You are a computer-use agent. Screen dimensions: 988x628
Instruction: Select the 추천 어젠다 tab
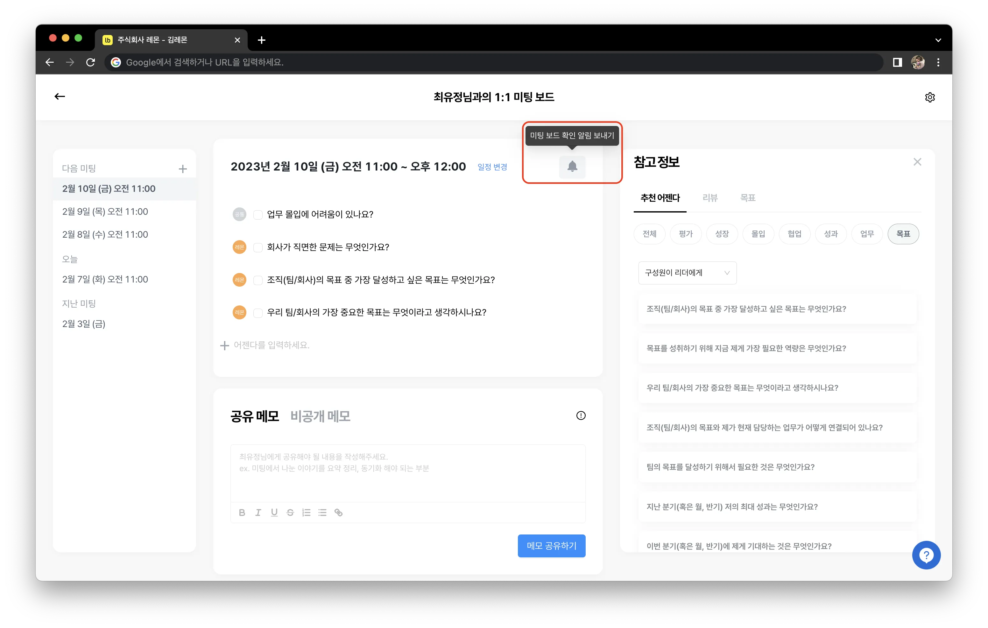point(660,198)
